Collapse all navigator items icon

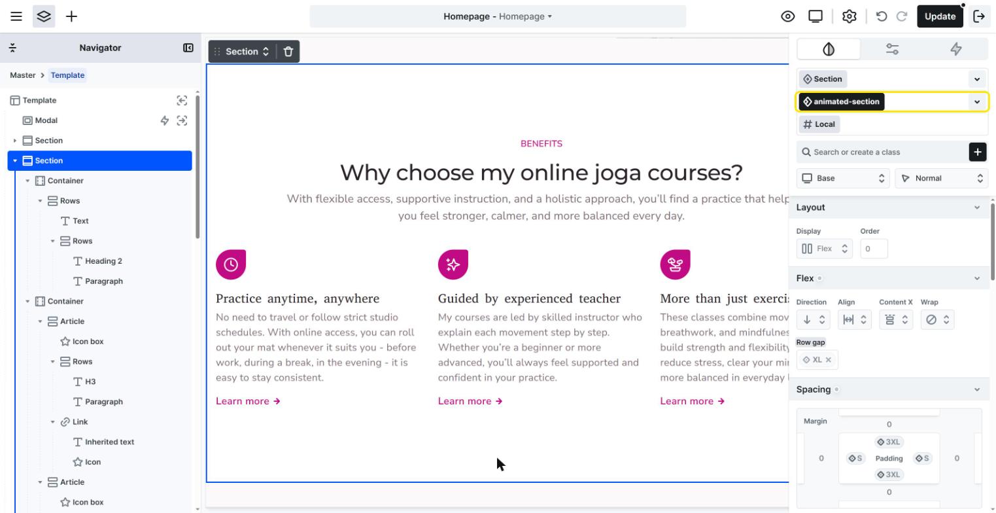click(12, 48)
